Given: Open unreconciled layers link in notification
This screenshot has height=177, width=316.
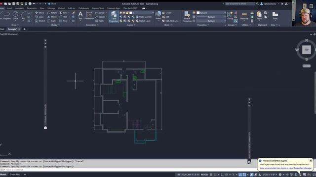Looking at the screenshot, I should click(x=285, y=168).
